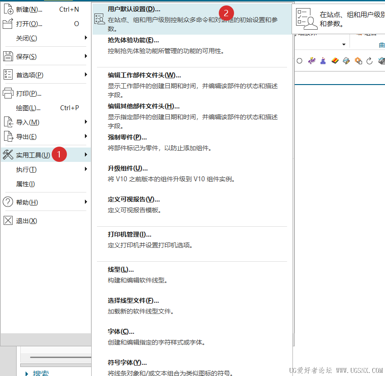Image resolution: width=385 pixels, height=376 pixels.
Task: Click 退出(X) to exit the application
Action: click(x=46, y=221)
